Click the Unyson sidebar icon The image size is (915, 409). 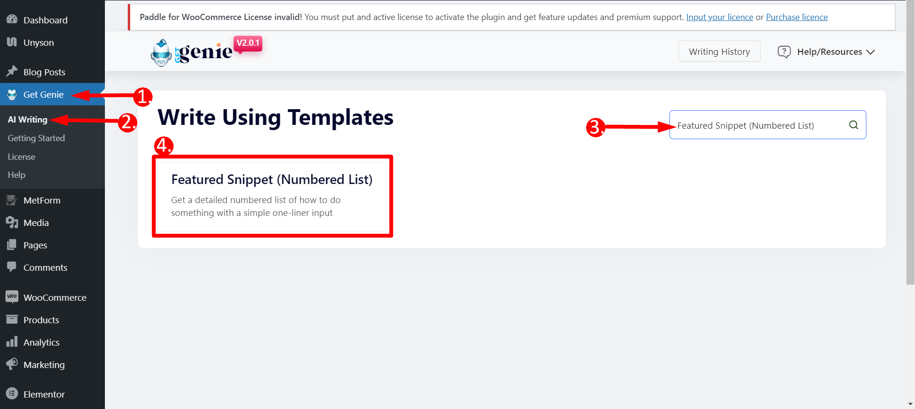pos(12,42)
